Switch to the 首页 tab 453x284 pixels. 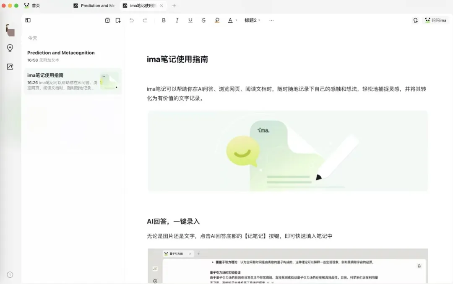32,5
